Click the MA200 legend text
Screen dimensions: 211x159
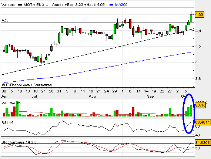(x=121, y=5)
